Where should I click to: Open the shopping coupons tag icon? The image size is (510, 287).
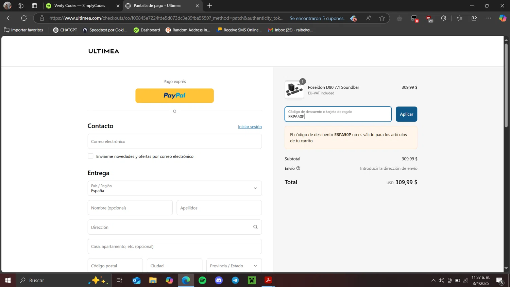click(x=354, y=18)
